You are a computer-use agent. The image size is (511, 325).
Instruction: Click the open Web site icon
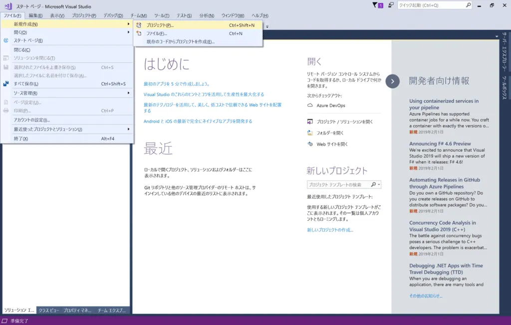pos(310,144)
